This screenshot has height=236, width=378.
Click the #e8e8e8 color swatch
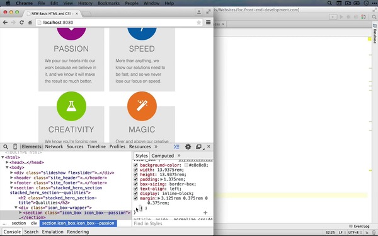pos(186,165)
